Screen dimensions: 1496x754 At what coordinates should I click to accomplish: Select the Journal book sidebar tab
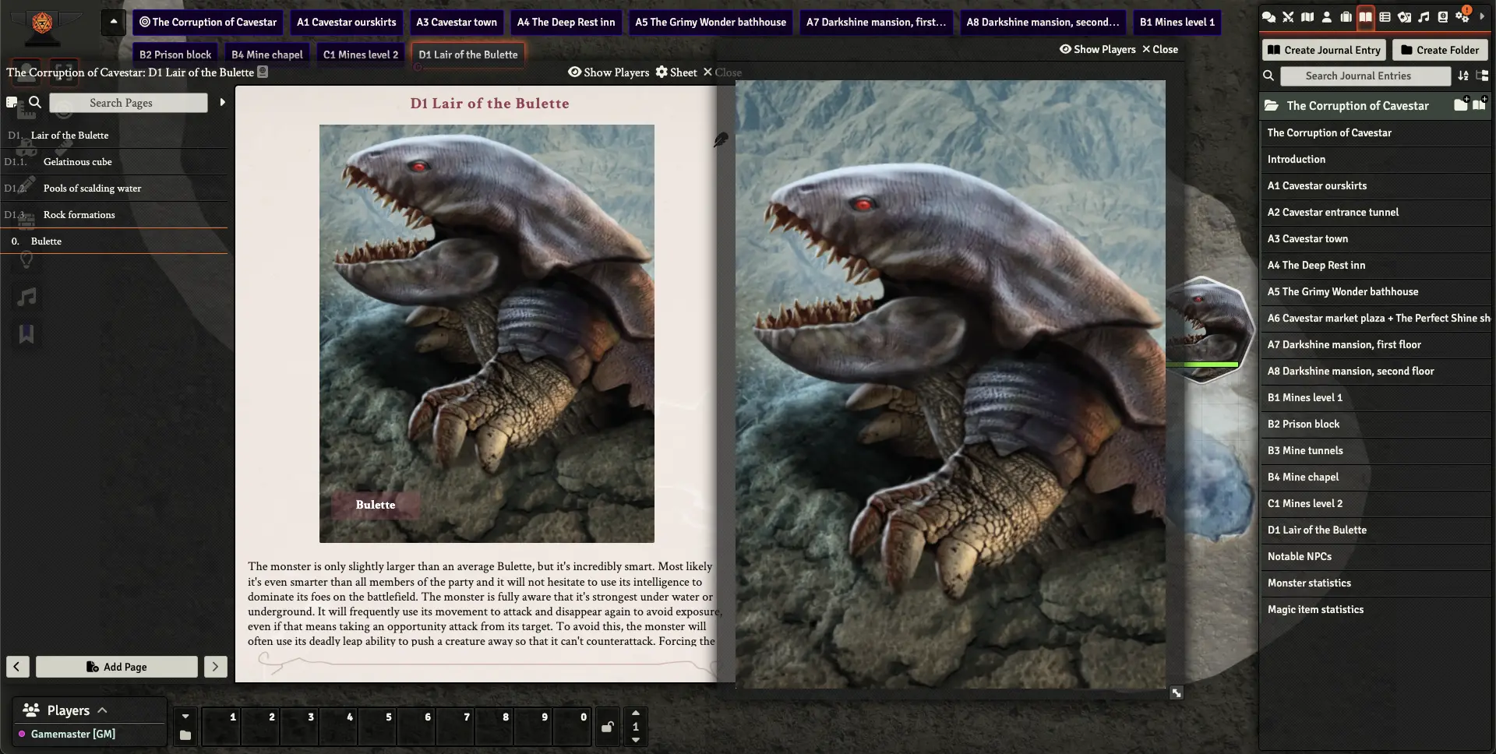point(1366,17)
